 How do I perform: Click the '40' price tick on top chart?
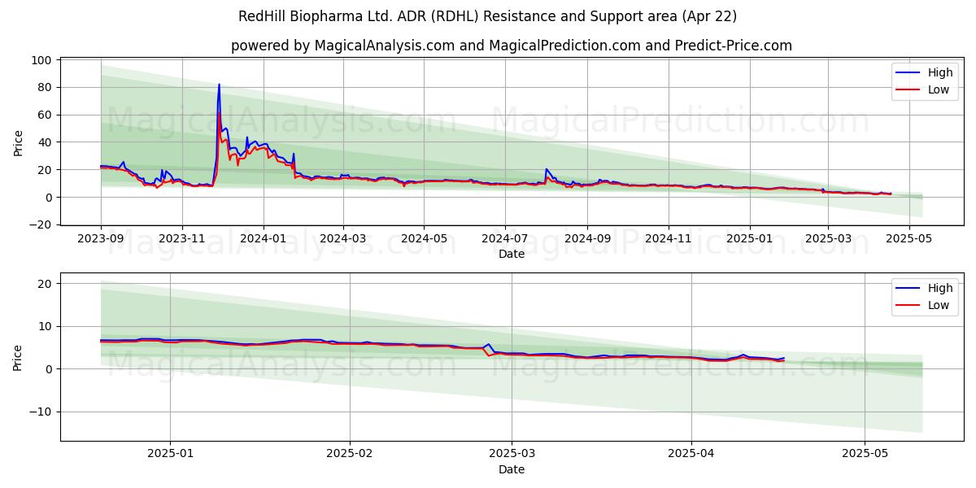[46, 142]
